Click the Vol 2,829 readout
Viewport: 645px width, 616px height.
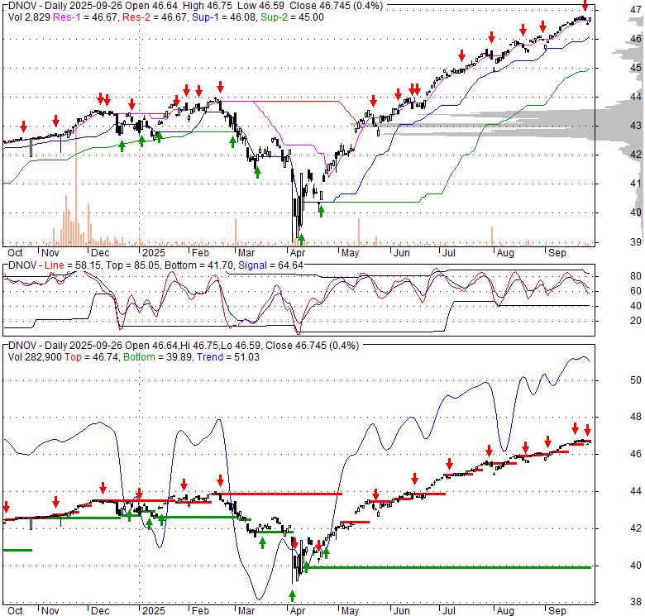[x=29, y=17]
